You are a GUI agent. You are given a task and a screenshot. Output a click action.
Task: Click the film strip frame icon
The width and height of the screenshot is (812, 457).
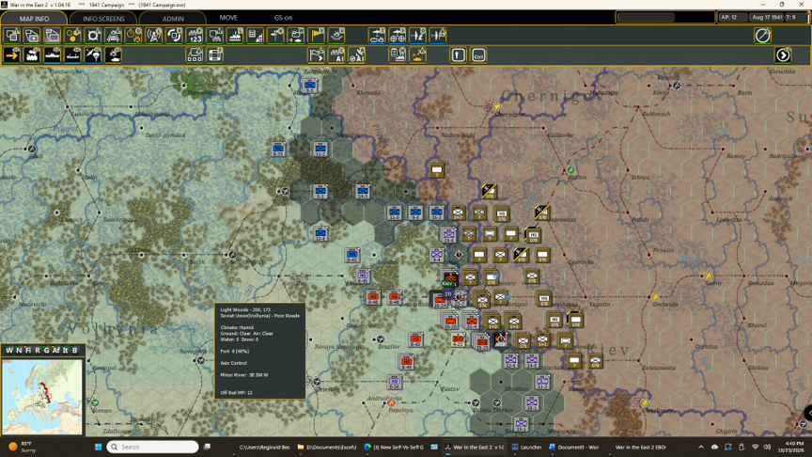(215, 55)
